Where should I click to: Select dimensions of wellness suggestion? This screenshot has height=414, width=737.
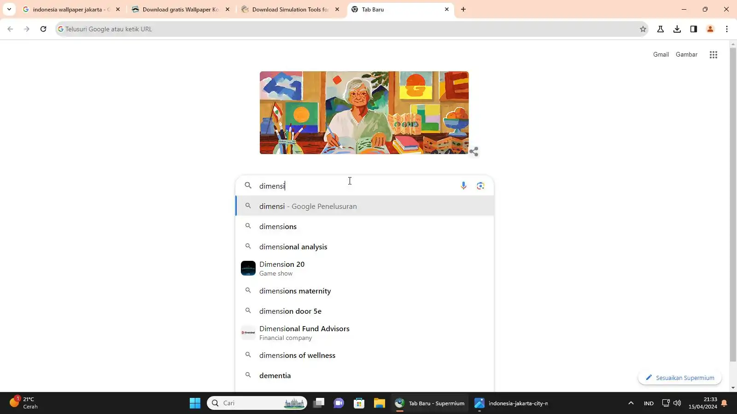click(x=365, y=355)
